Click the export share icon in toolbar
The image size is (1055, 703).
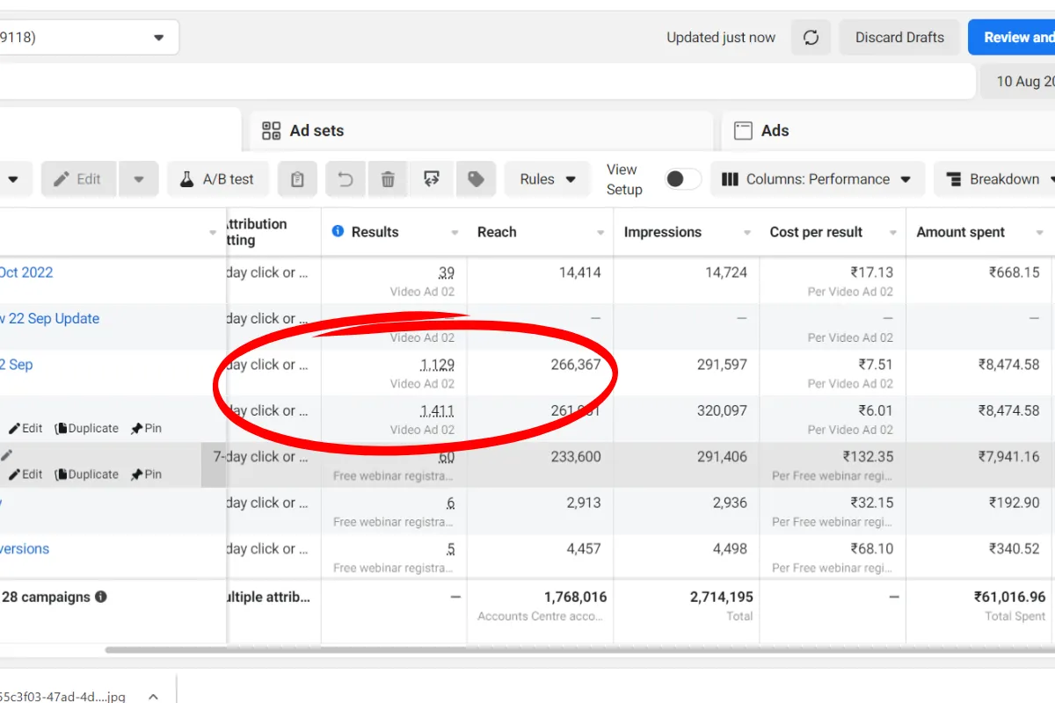[431, 179]
